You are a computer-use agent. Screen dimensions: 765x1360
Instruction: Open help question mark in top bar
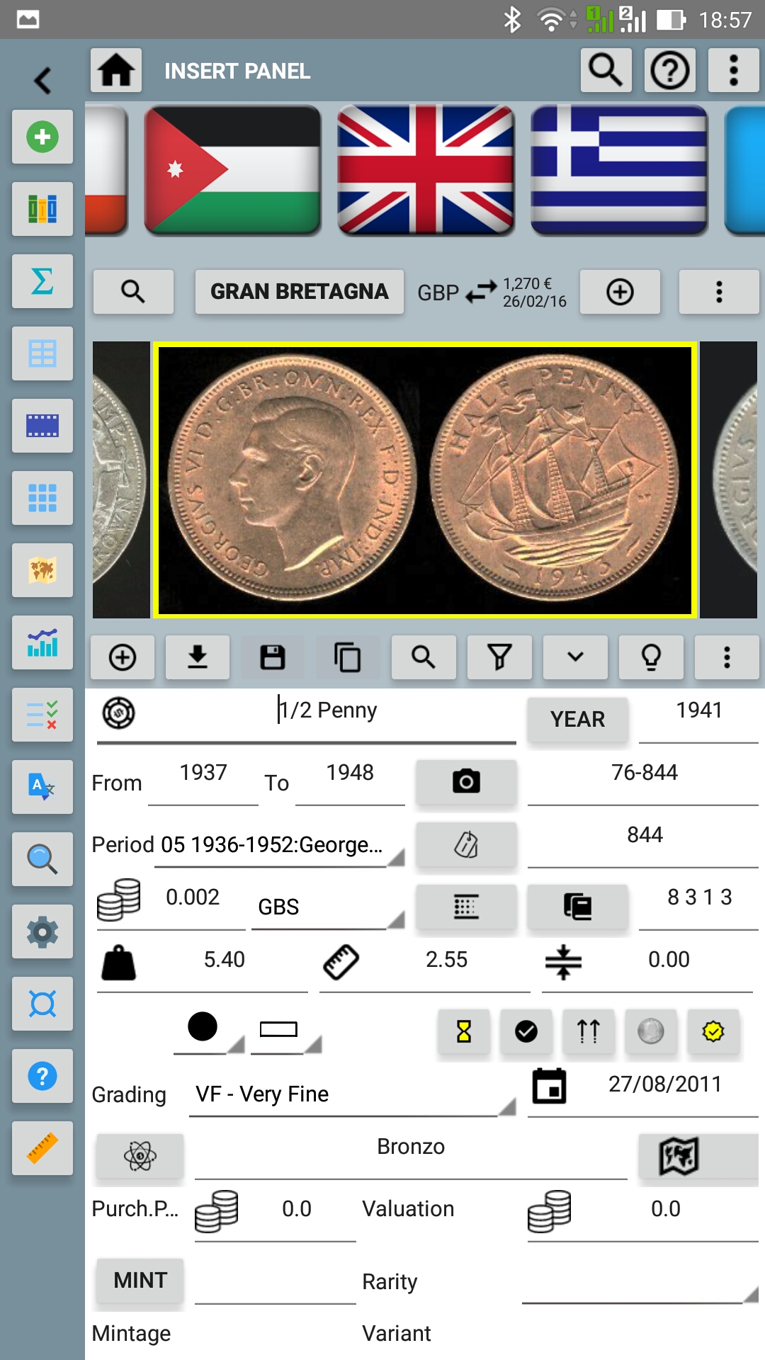(670, 70)
